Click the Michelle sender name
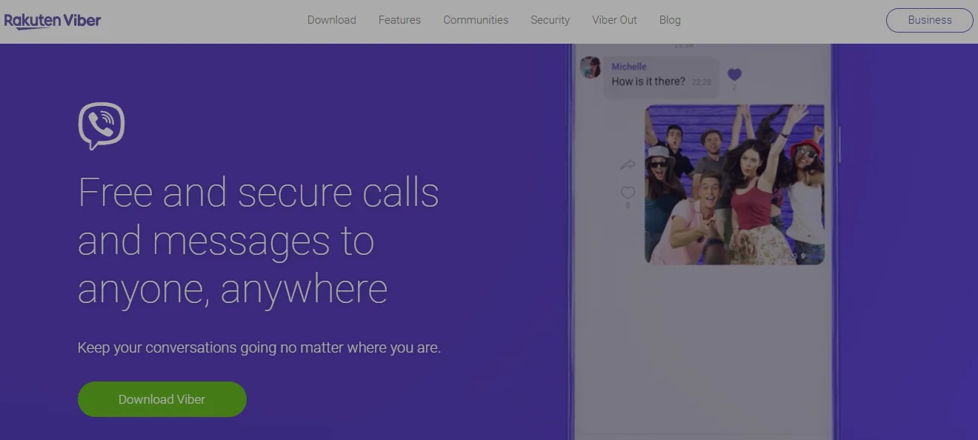This screenshot has height=440, width=978. click(629, 67)
